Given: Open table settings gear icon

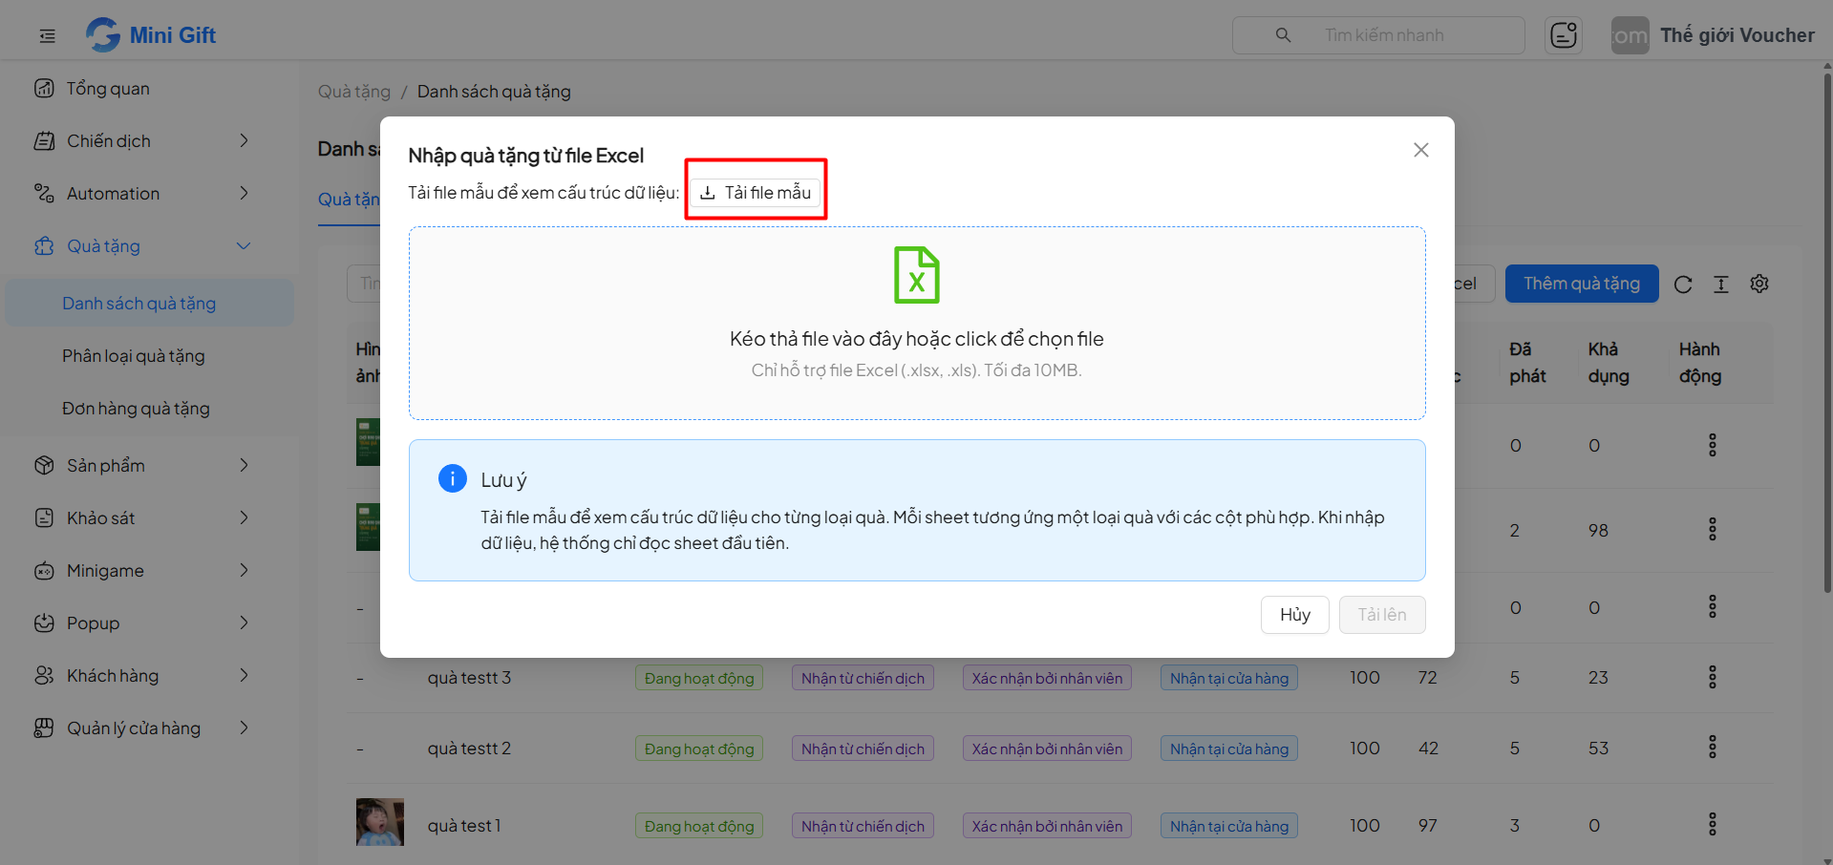Looking at the screenshot, I should [x=1759, y=284].
